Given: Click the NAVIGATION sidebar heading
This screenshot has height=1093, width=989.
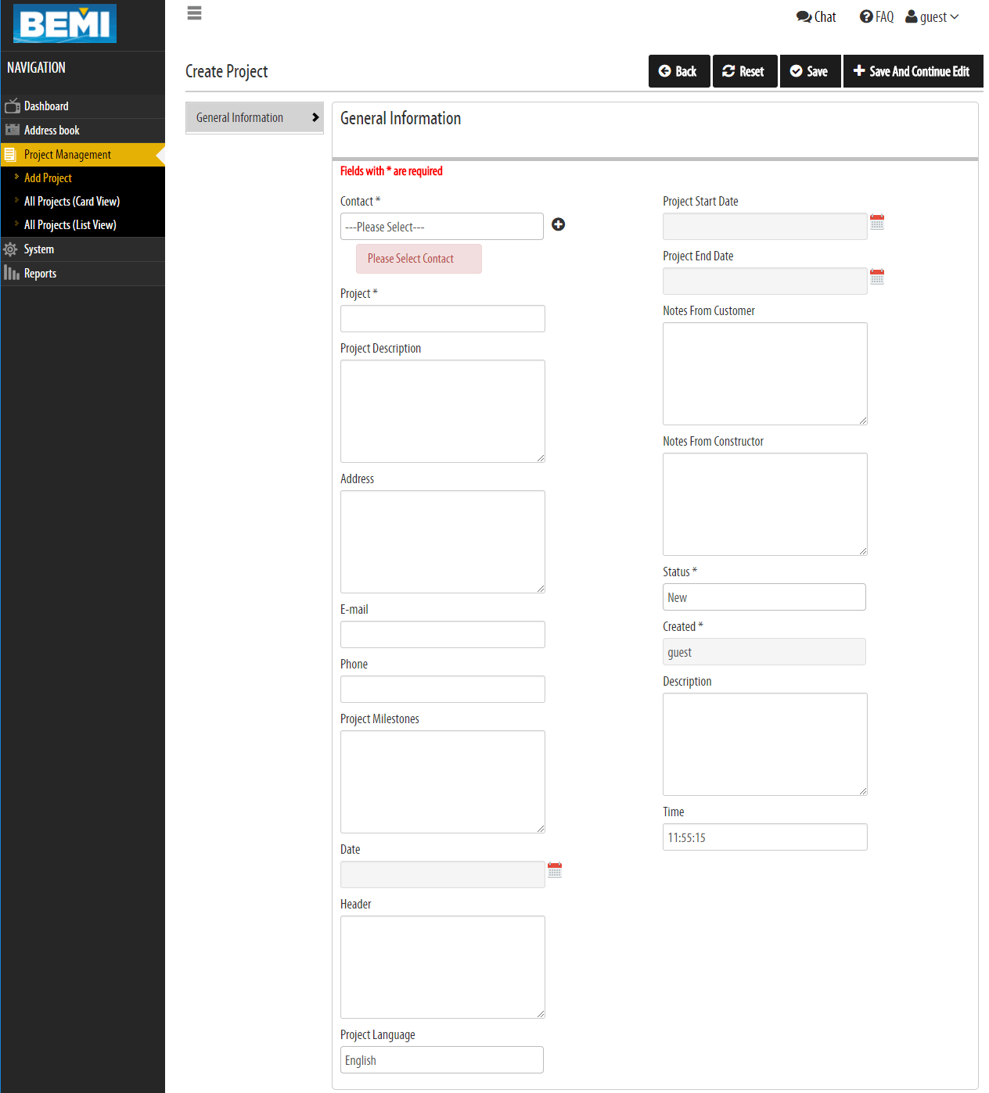Looking at the screenshot, I should [x=36, y=68].
